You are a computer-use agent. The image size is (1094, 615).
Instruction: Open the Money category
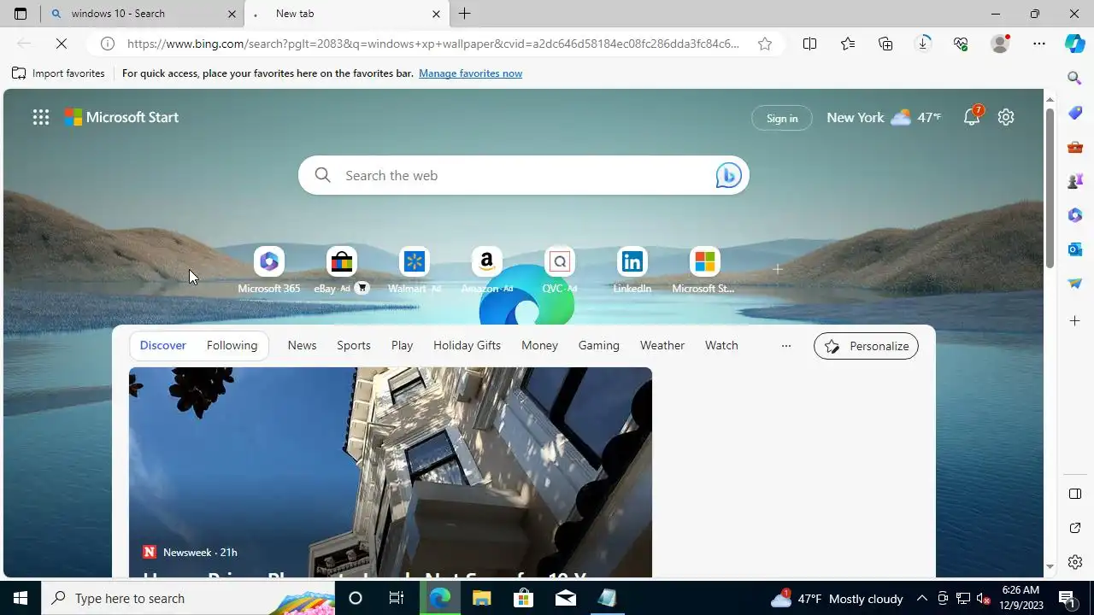(x=539, y=345)
